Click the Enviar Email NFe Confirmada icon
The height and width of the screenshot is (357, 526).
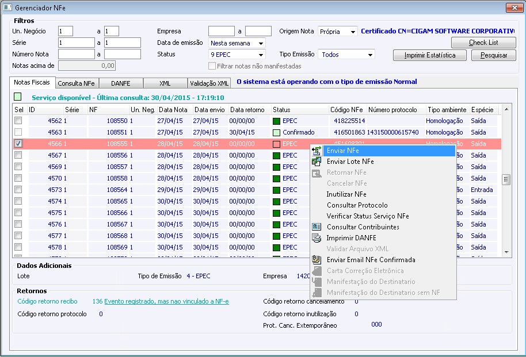point(317,260)
